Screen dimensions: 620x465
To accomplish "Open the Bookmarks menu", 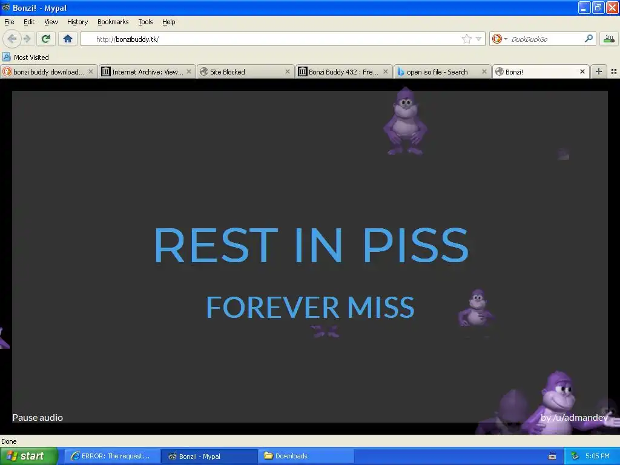I will 113,22.
